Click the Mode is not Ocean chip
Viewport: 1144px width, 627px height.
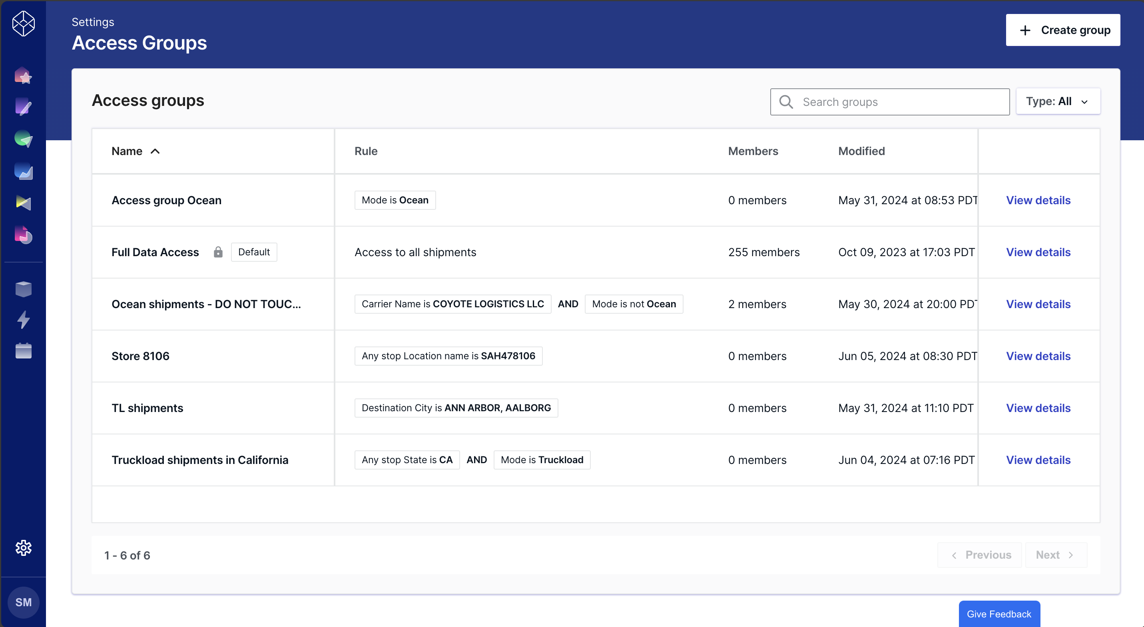(x=634, y=304)
